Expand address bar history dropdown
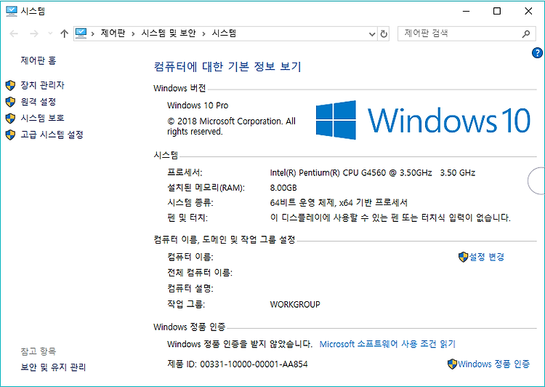Viewport: 545px width, 387px height. coord(372,34)
